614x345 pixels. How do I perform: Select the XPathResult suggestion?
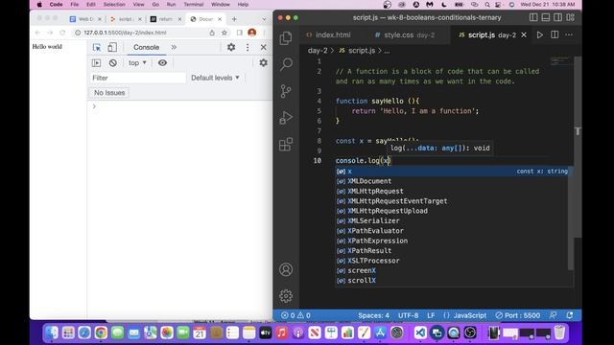coord(453,251)
